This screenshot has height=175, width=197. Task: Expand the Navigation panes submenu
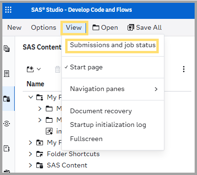[113, 89]
